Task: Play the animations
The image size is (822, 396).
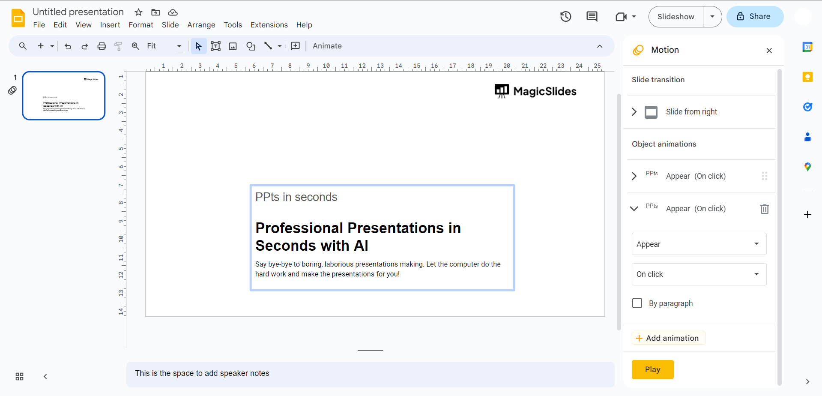Action: click(x=652, y=369)
